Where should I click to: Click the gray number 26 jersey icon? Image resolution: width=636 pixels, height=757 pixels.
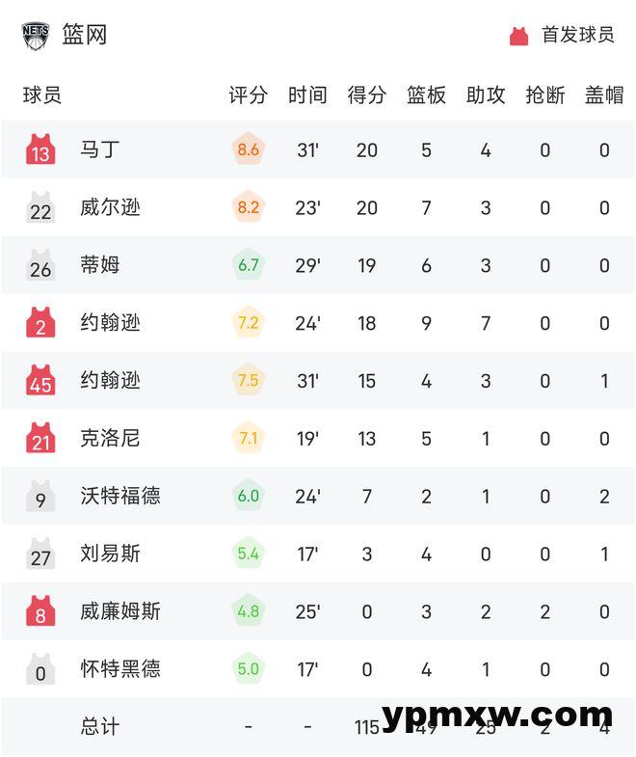(40, 266)
